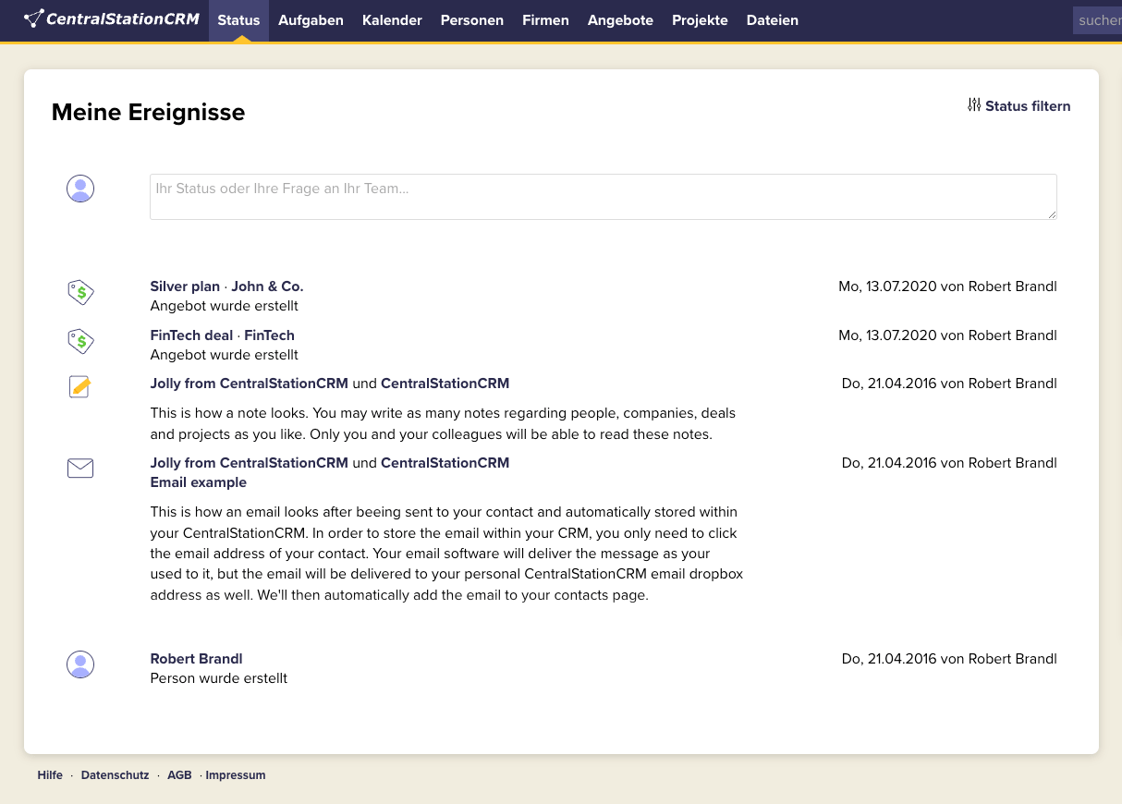Open the FinTech deal link

click(x=191, y=335)
